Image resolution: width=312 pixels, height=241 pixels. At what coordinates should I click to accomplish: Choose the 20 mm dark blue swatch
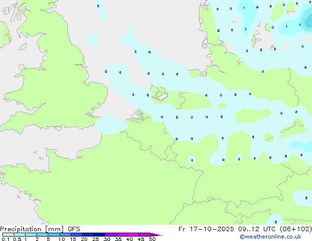[88, 235]
